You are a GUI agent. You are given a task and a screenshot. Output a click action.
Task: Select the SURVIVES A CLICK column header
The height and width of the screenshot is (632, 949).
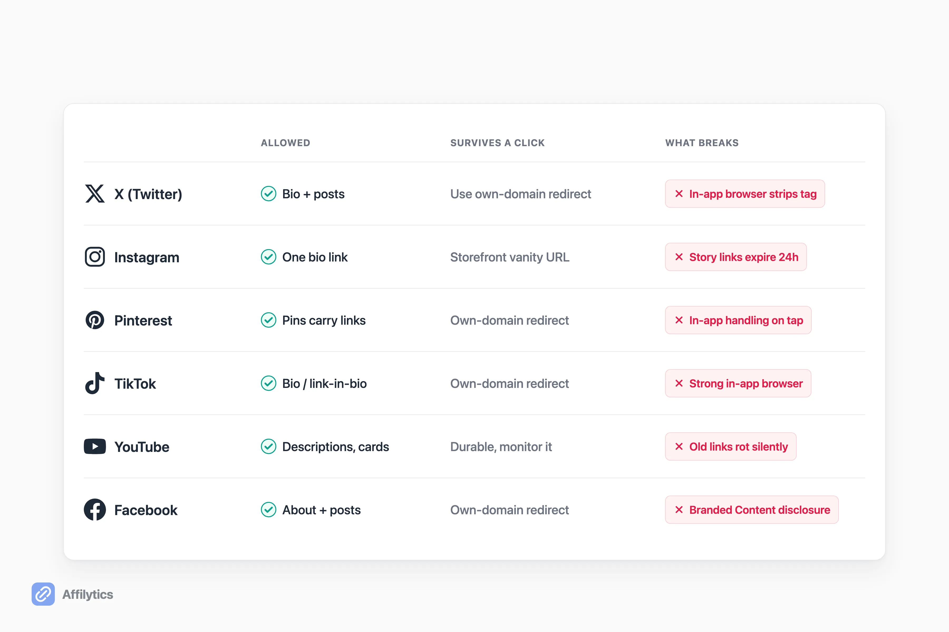click(497, 143)
